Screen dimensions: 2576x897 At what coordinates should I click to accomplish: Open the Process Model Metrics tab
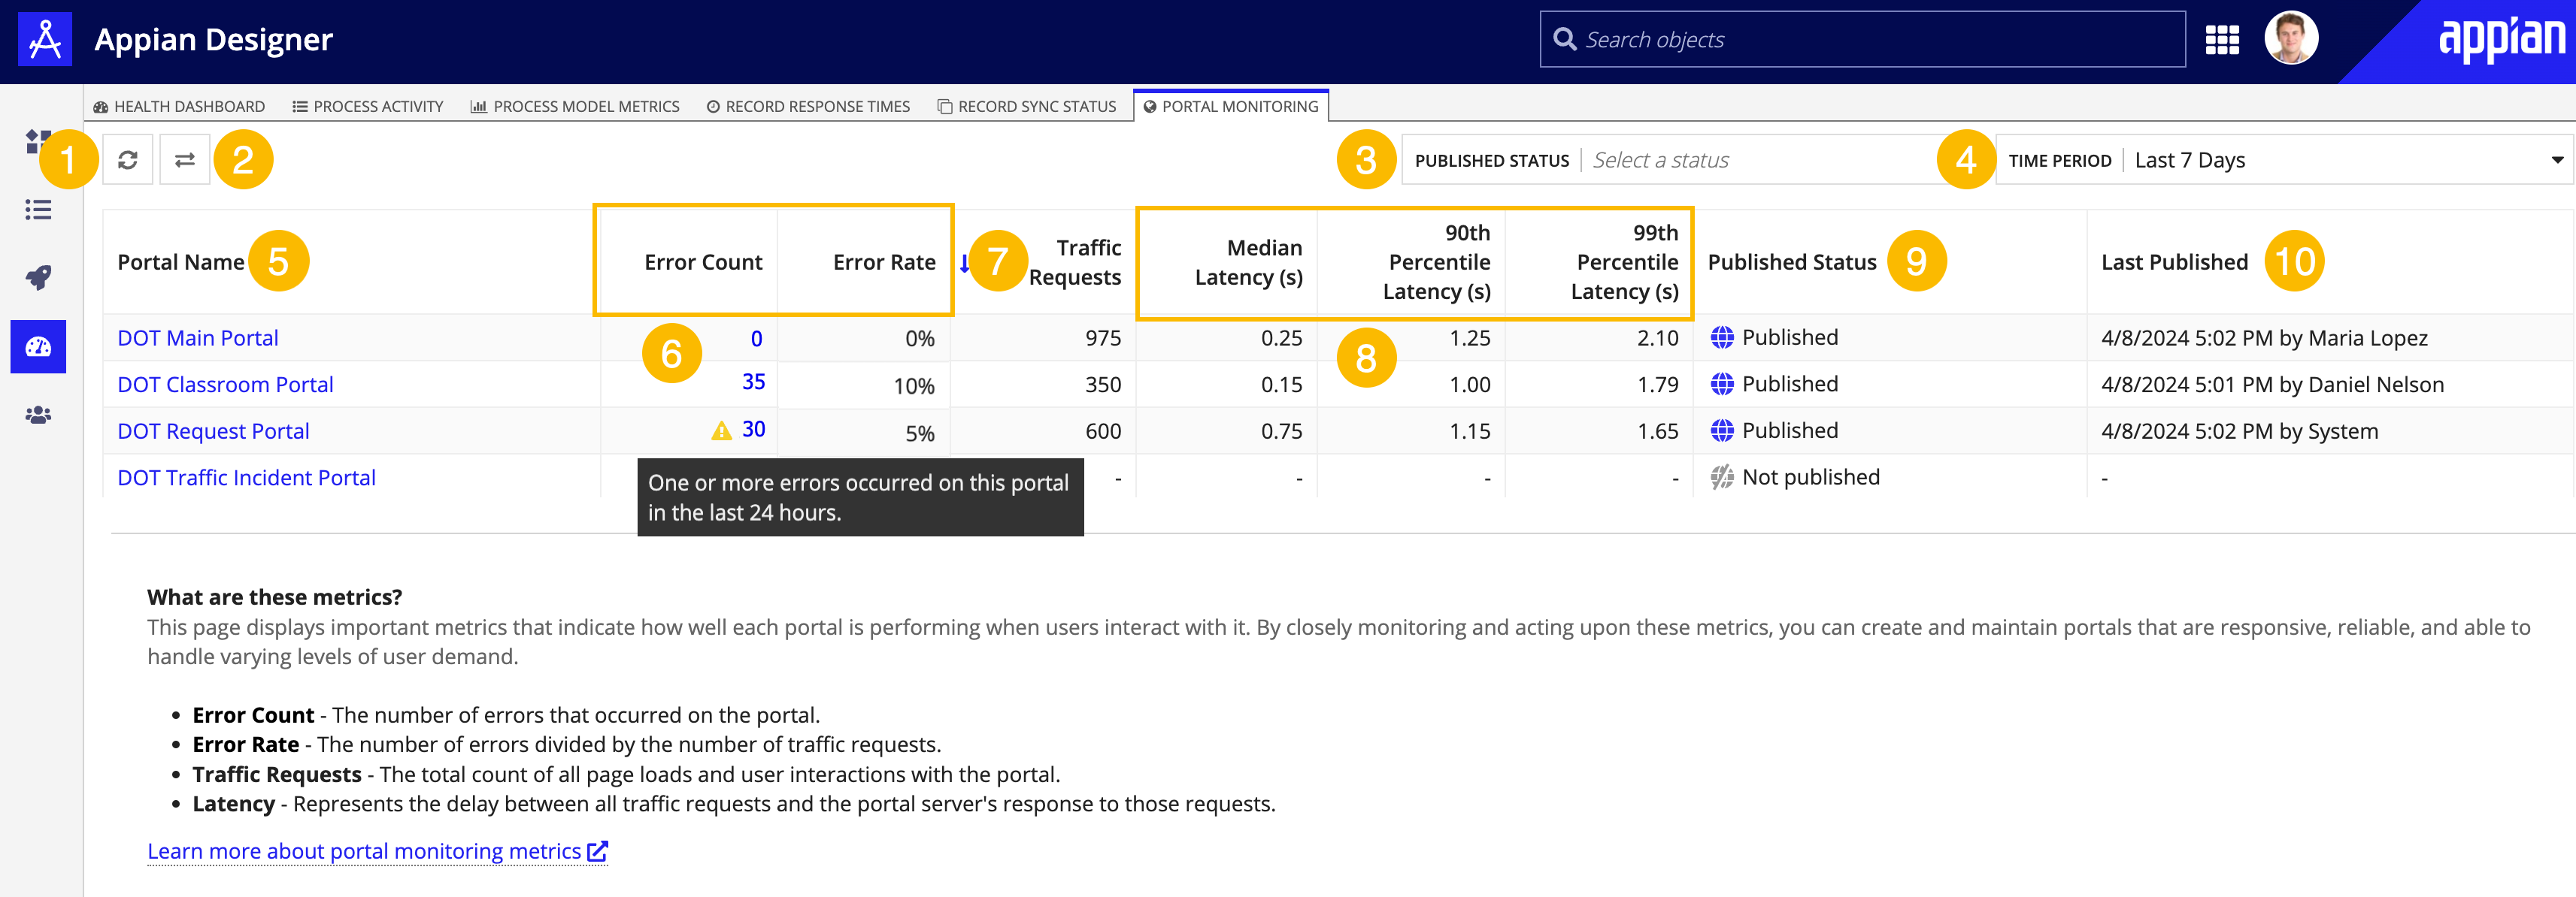(x=575, y=106)
